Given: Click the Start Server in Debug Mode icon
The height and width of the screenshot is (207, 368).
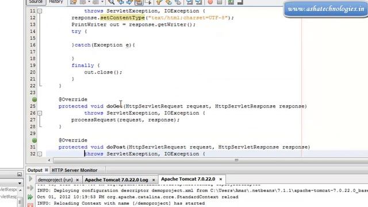Looking at the screenshot, I should 30,188.
